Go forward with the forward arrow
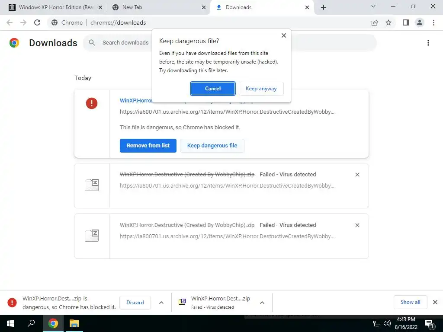The width and height of the screenshot is (443, 332). click(23, 22)
